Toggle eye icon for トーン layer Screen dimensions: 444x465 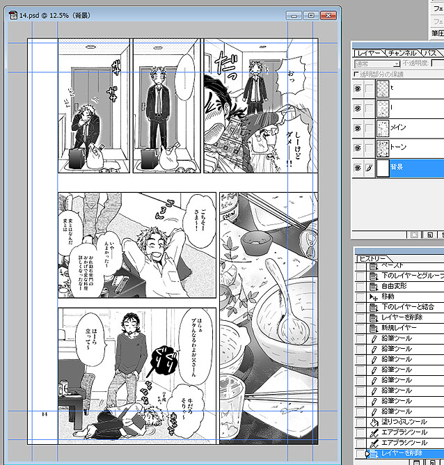[358, 148]
